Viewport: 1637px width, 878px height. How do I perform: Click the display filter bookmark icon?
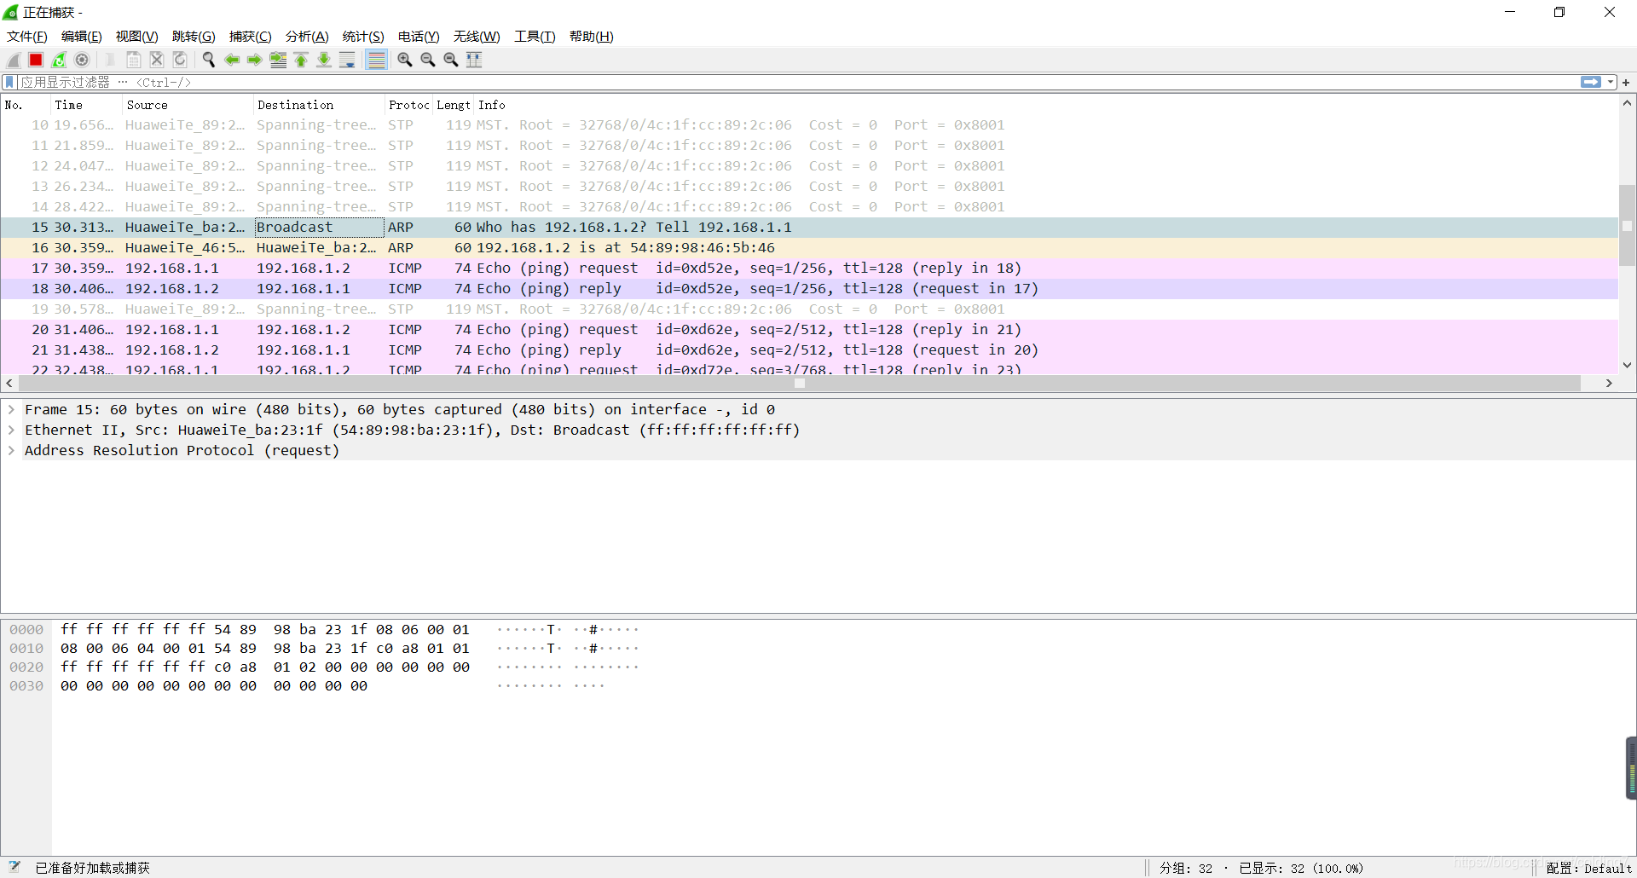click(9, 82)
